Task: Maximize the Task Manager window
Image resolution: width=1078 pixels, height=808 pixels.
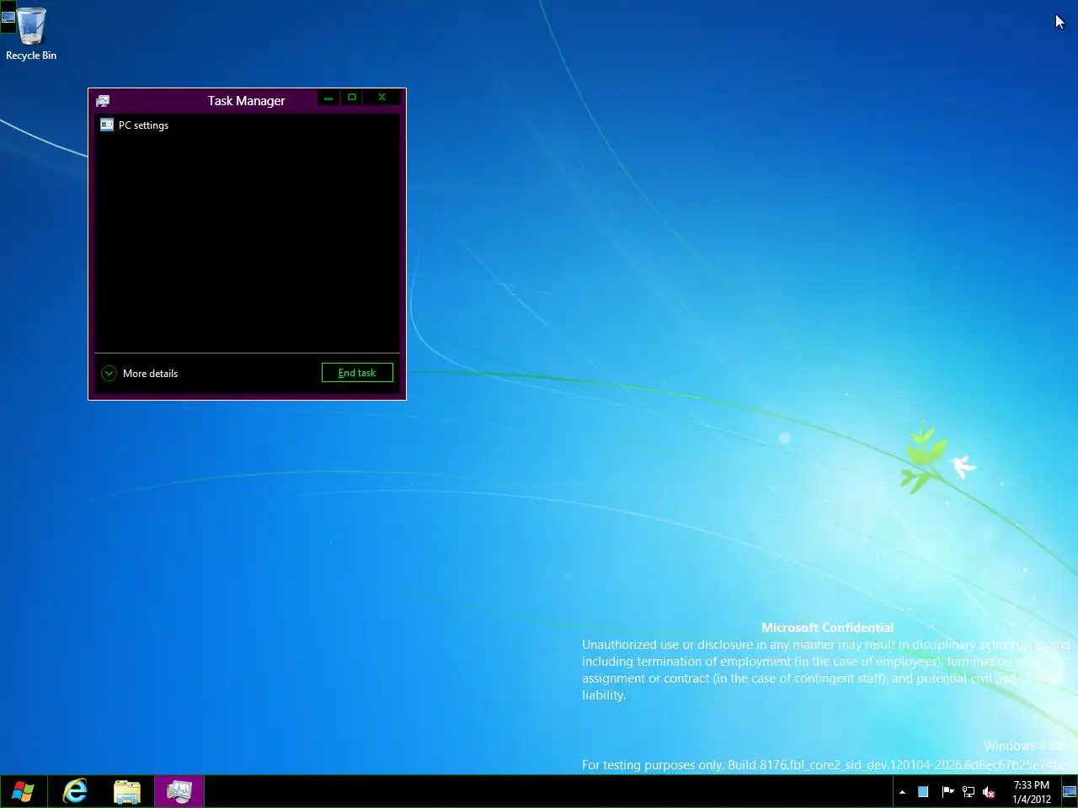Action: coord(352,98)
